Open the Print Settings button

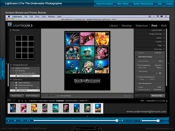(32, 96)
